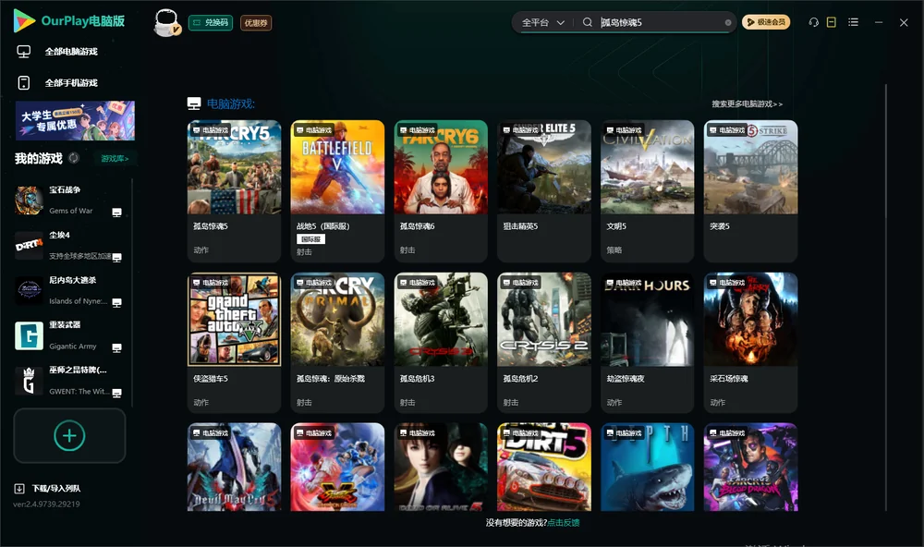
Task: Select 巫师之昆特牌 GWENT in my games
Action: pyautogui.click(x=69, y=381)
